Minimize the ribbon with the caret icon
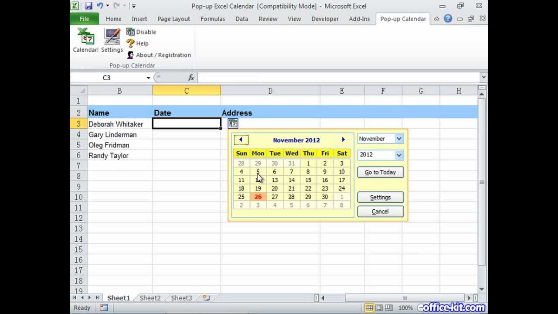 point(436,19)
